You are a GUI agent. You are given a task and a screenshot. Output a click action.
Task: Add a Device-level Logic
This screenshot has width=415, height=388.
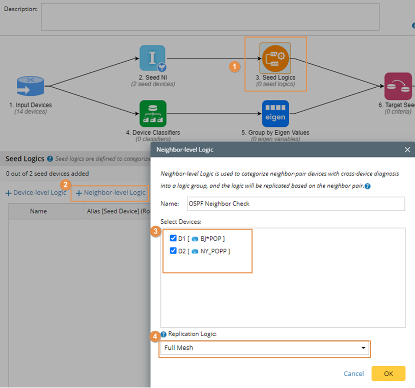(x=36, y=193)
